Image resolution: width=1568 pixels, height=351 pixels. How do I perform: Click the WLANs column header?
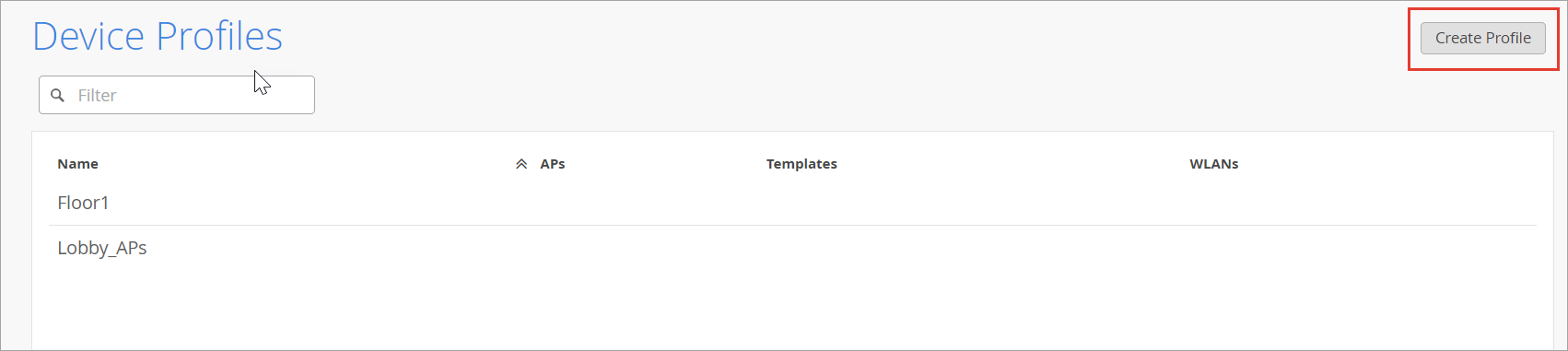(x=1214, y=164)
